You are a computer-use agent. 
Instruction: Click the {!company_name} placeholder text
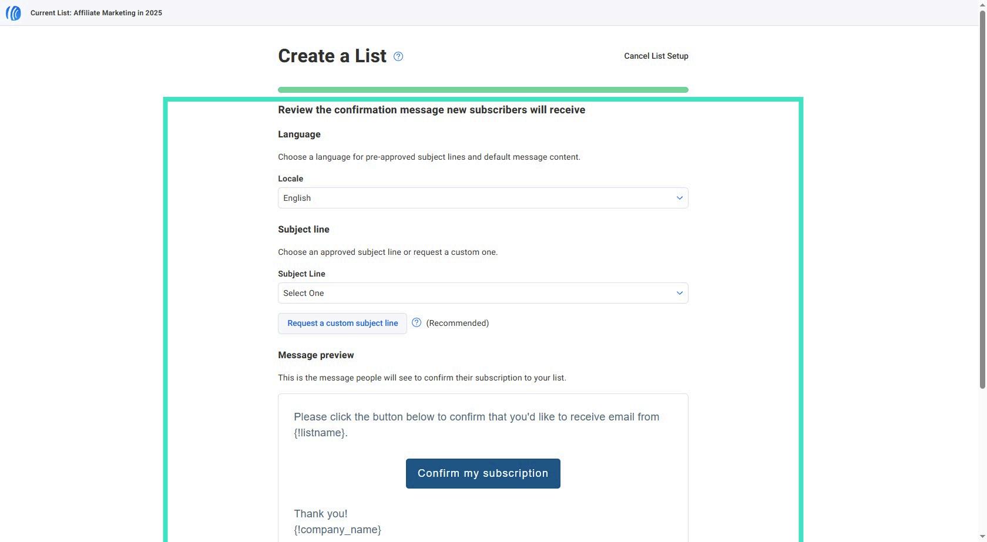coord(337,530)
